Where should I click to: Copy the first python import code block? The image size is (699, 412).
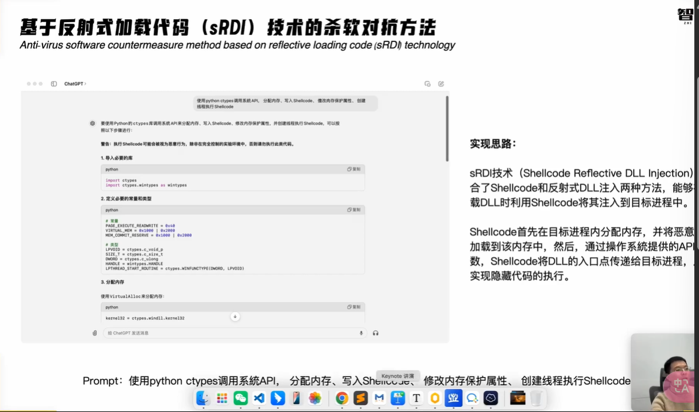pos(354,169)
